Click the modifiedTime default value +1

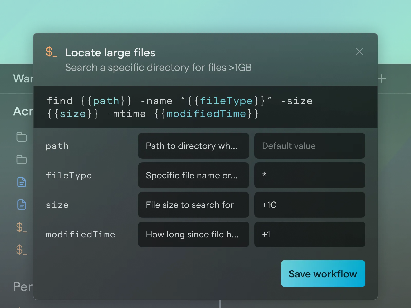[x=310, y=234]
